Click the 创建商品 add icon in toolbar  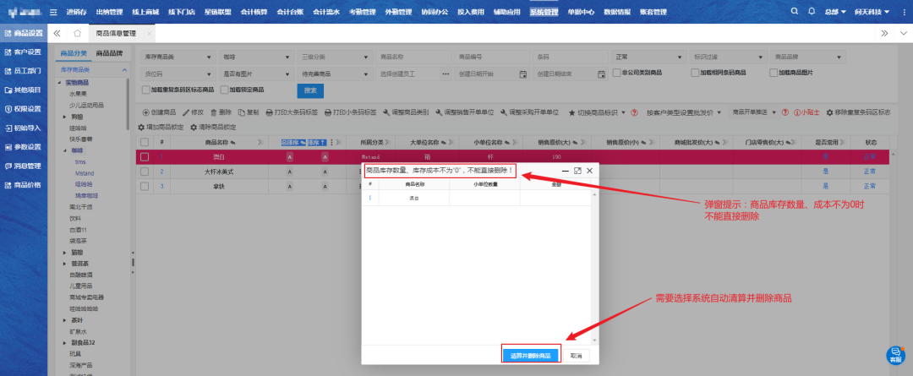(x=145, y=112)
